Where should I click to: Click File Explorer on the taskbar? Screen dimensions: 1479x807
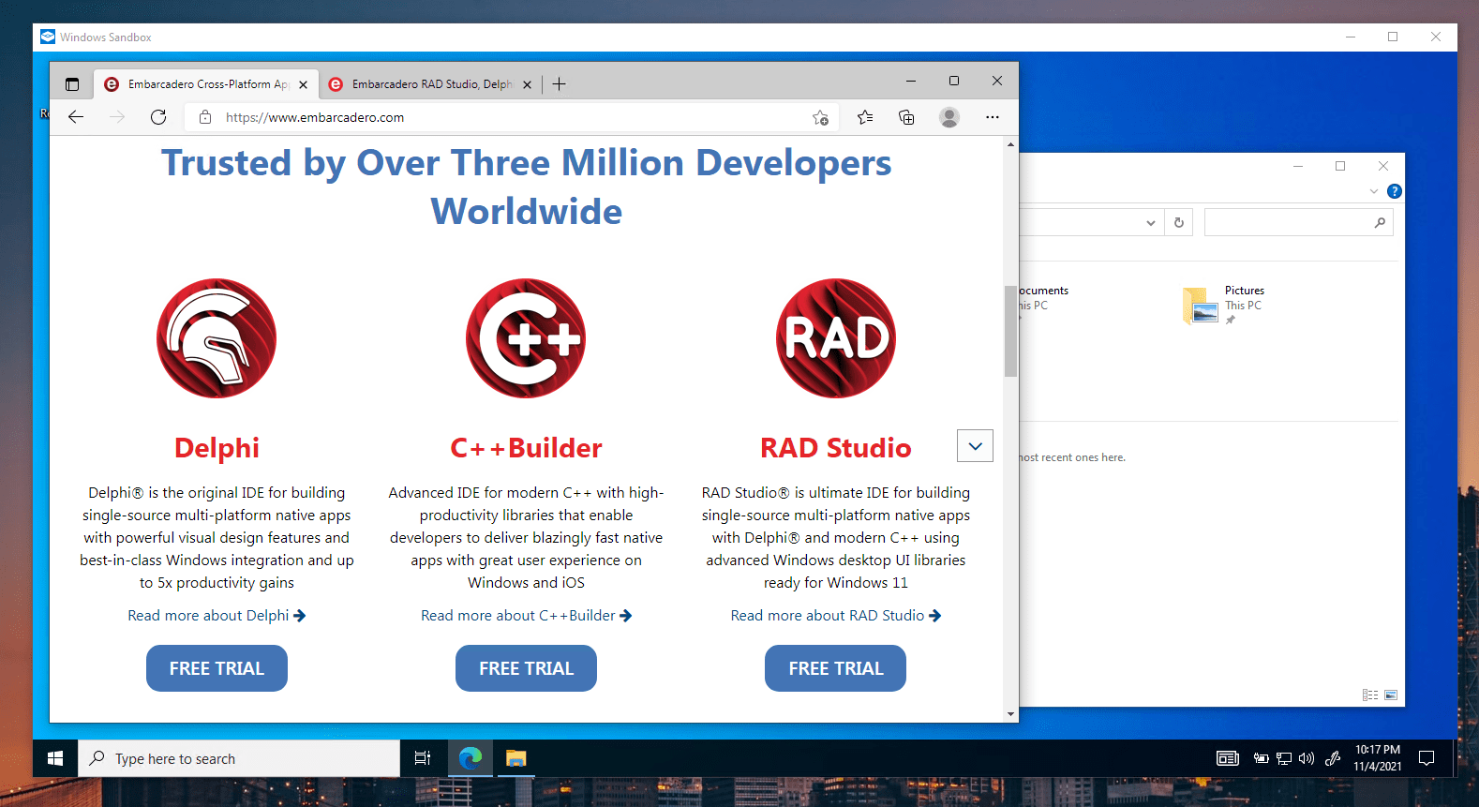coord(516,758)
